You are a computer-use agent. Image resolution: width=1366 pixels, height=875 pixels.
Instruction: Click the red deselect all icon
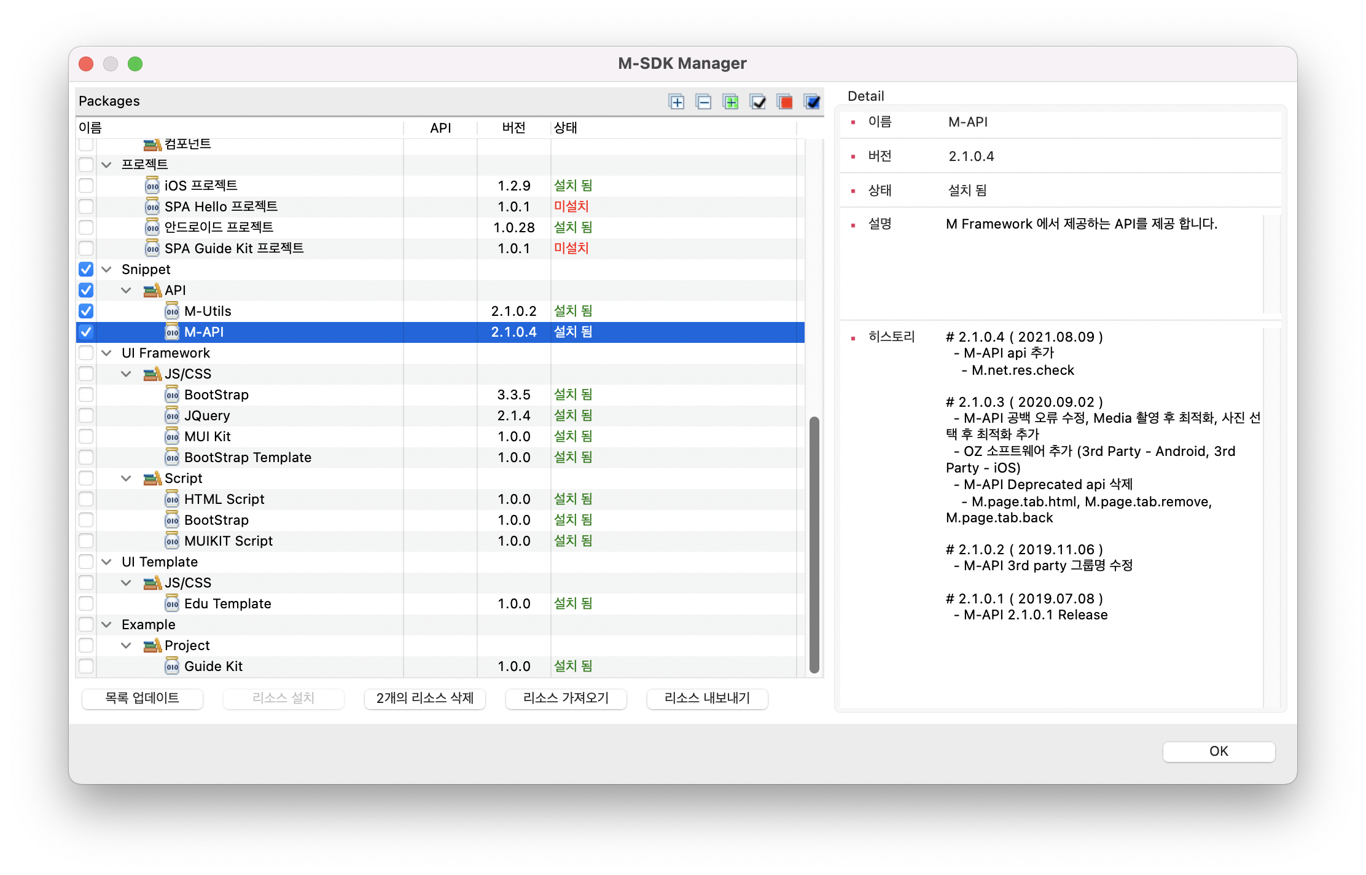point(784,102)
